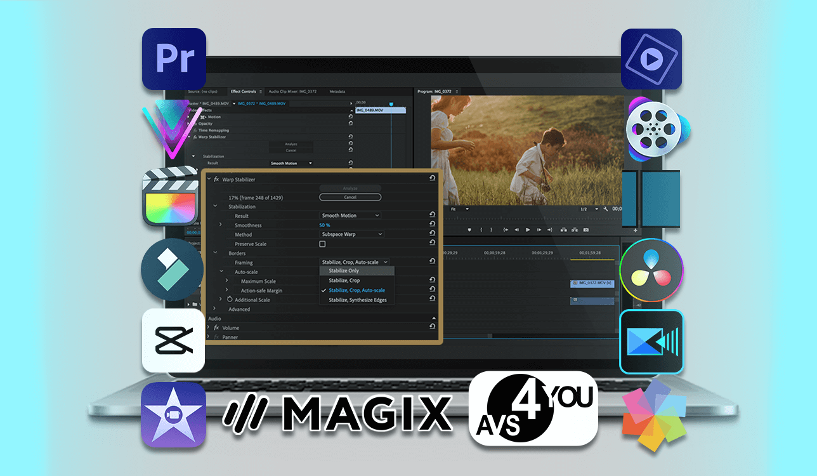The width and height of the screenshot is (817, 476).
Task: Switch to the Effect Controls tab
Action: pyautogui.click(x=243, y=91)
